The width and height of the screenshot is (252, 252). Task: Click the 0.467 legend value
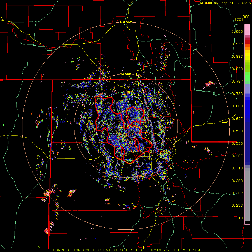[237, 156]
